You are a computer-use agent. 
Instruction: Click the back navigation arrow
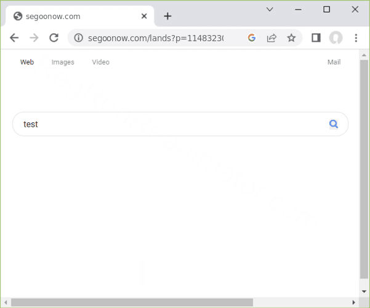[x=14, y=38]
